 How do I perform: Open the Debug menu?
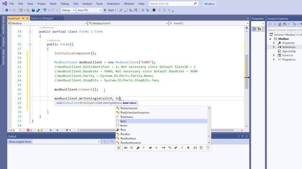(x=65, y=4)
